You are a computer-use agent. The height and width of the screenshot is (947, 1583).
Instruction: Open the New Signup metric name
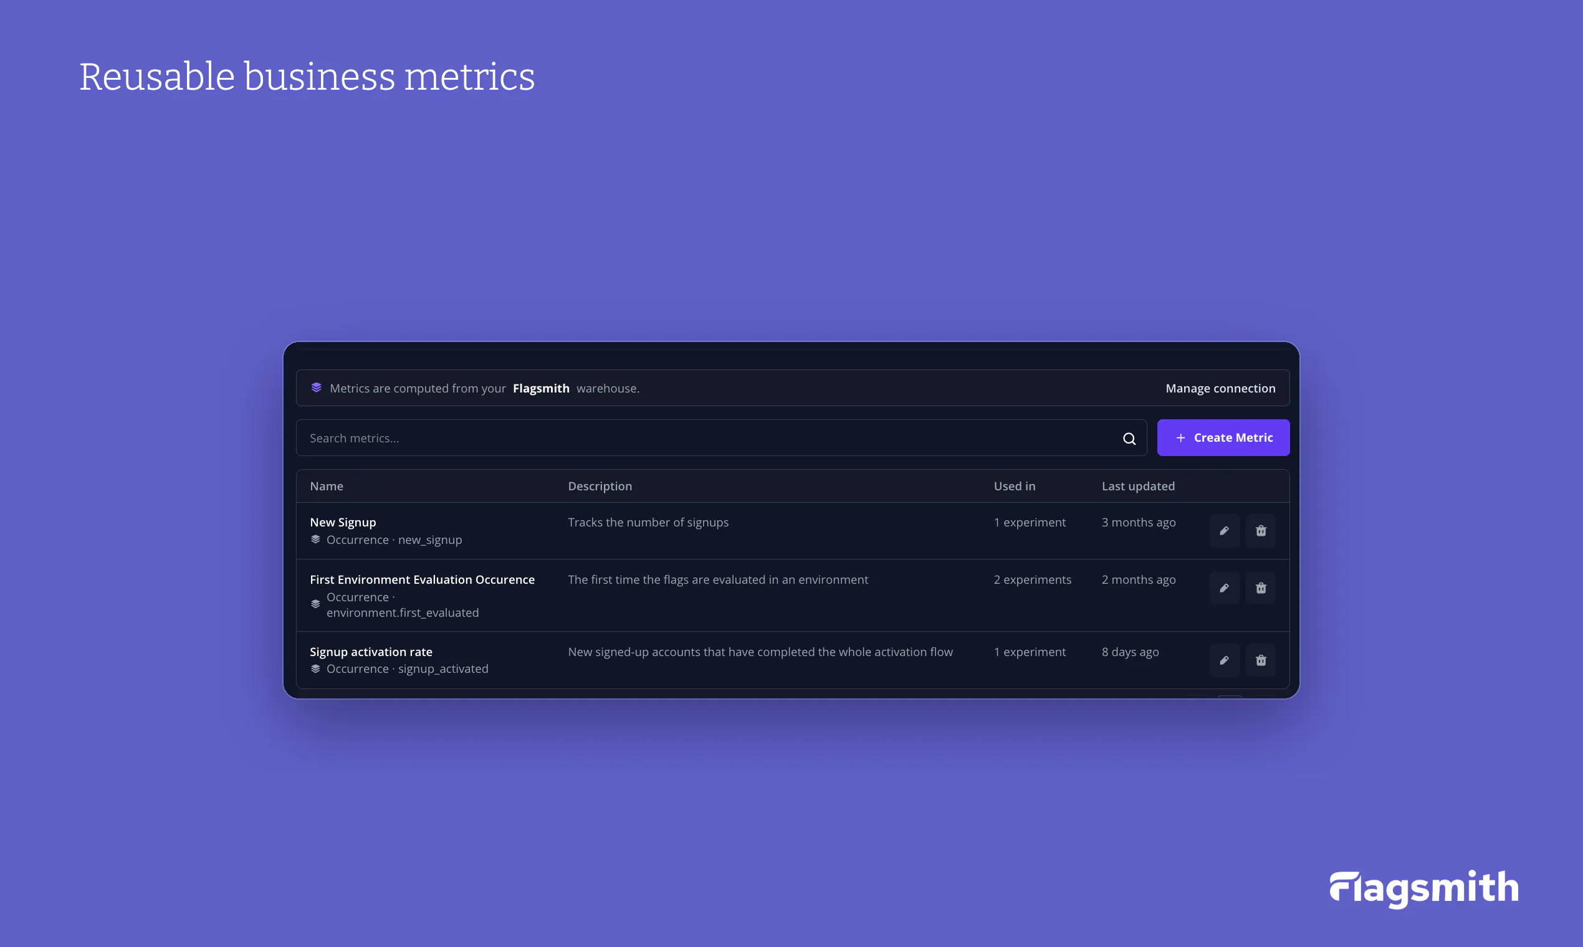coord(343,523)
